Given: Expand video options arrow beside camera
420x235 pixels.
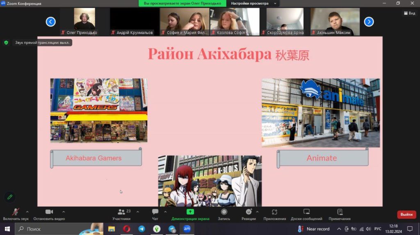Looking at the screenshot, I should (64, 212).
